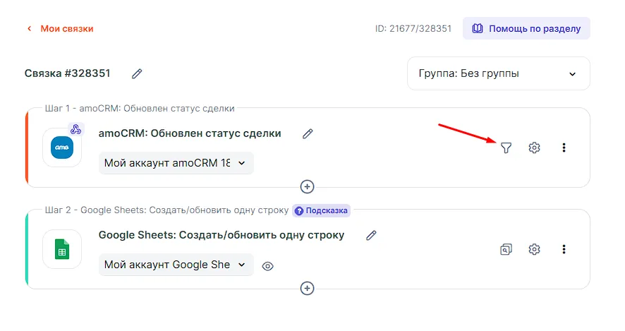Open Мой аккаунт amoCRM account dropdown
625x331 pixels.
[176, 163]
